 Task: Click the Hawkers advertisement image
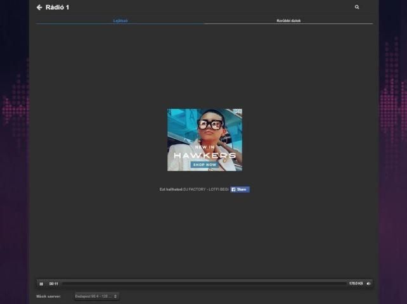pyautogui.click(x=204, y=133)
